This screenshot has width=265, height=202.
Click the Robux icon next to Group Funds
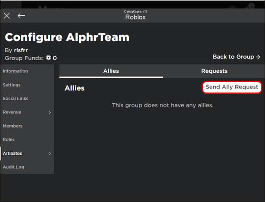[x=48, y=58]
